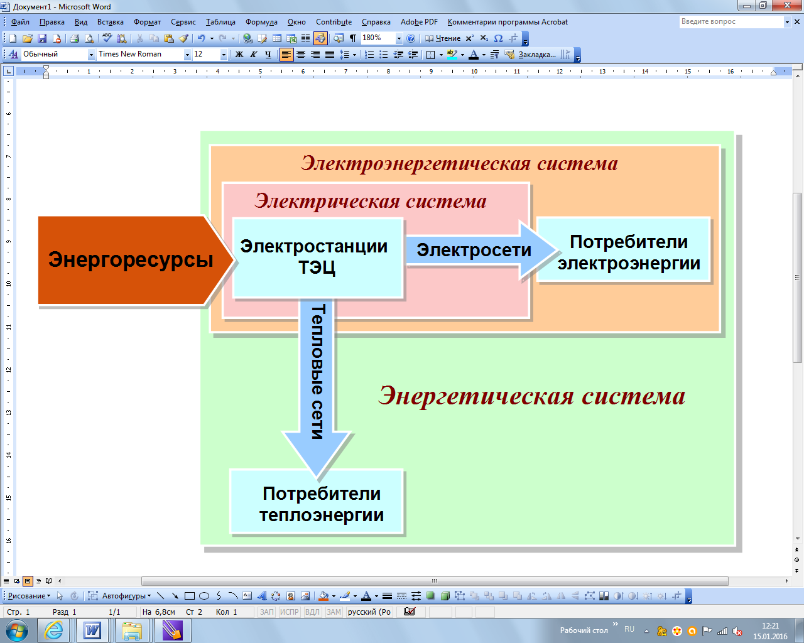The height and width of the screenshot is (643, 804).
Task: Open Document Map icon
Action: pyautogui.click(x=339, y=38)
